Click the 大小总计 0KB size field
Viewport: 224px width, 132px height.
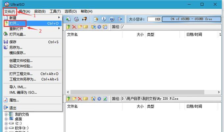154,19
